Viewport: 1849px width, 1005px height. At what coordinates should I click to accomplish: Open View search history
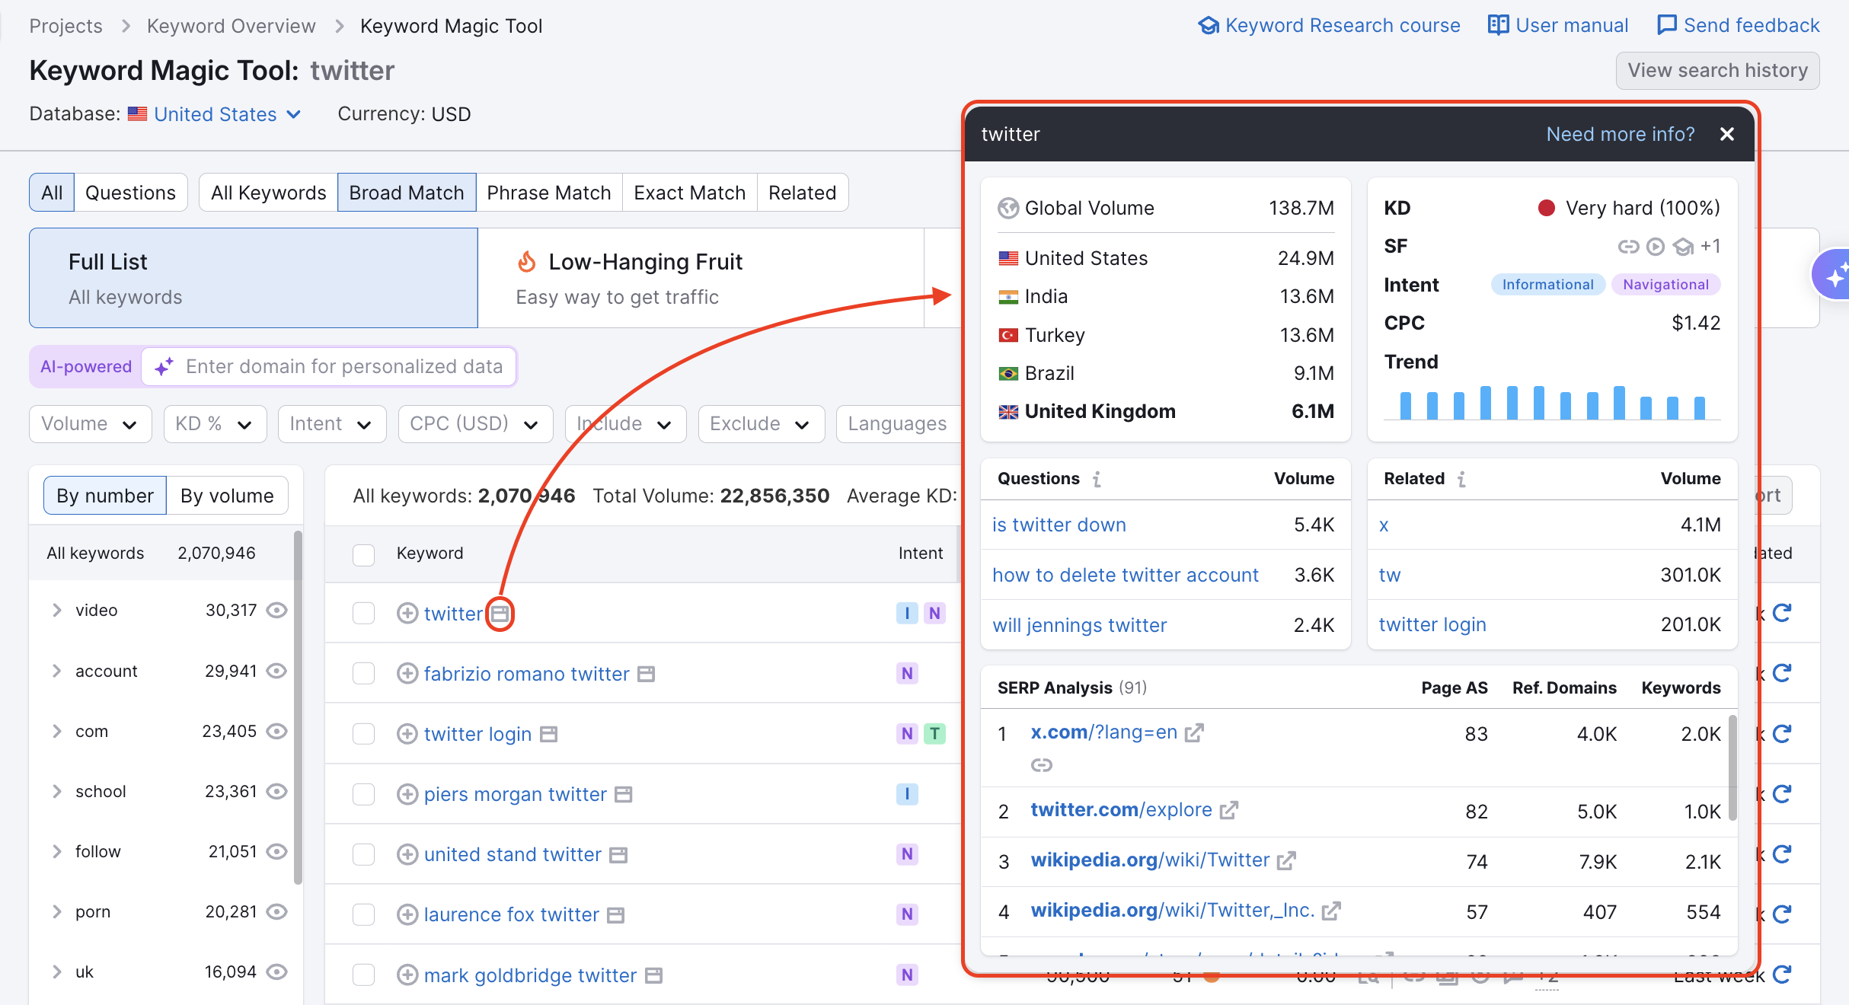click(x=1717, y=70)
